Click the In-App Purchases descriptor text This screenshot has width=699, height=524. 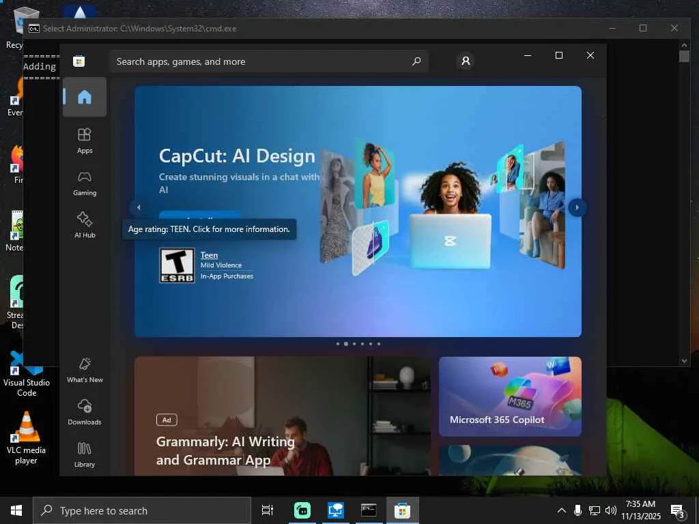pos(227,276)
